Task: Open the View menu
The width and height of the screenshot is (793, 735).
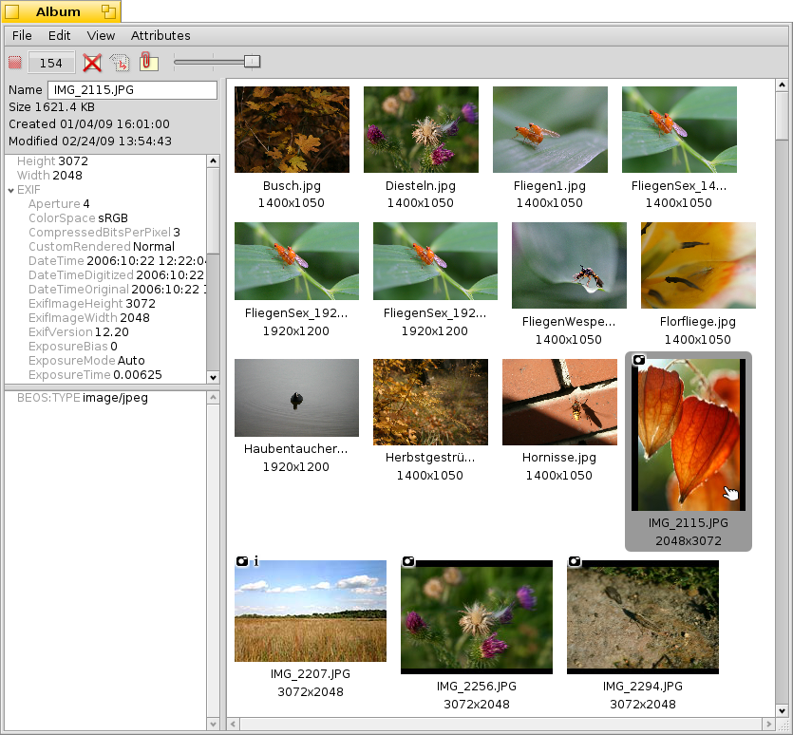Action: coord(101,35)
